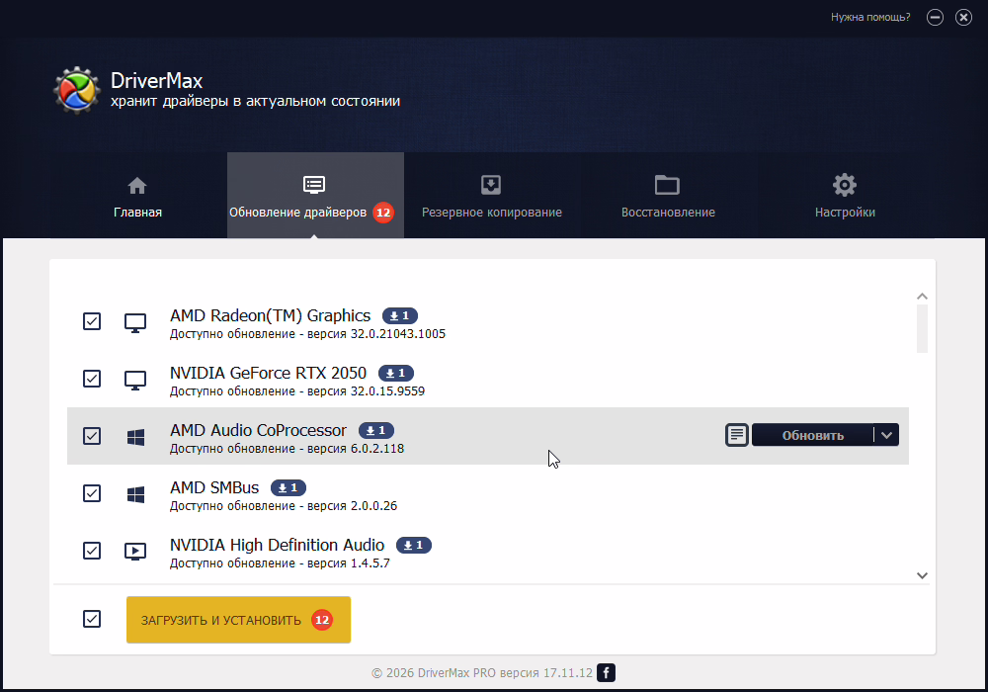Click the monitor icon for NVIDIA GeForce RTX 2050

click(135, 379)
